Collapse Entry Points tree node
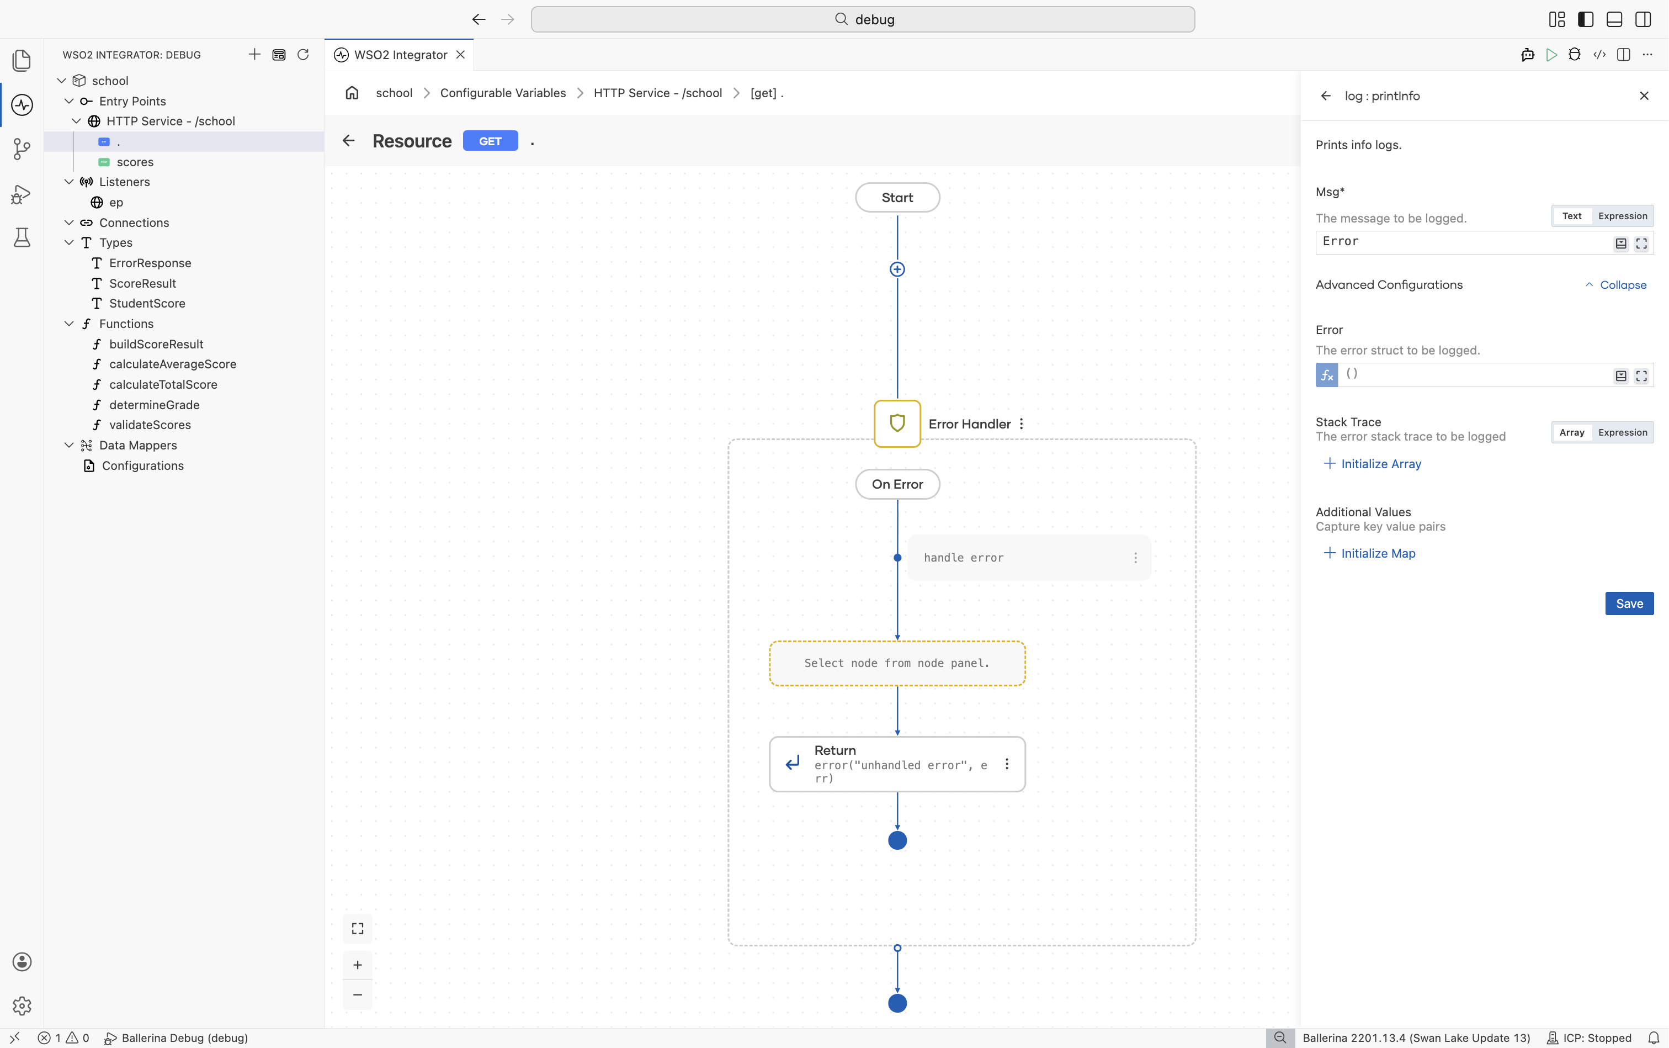Image resolution: width=1669 pixels, height=1048 pixels. pos(70,101)
